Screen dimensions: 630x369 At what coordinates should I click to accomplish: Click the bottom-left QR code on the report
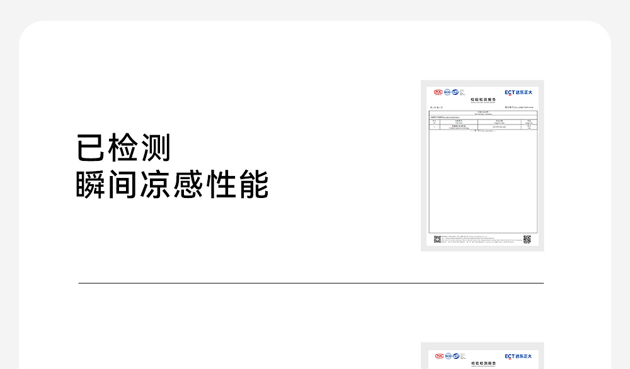point(437,239)
